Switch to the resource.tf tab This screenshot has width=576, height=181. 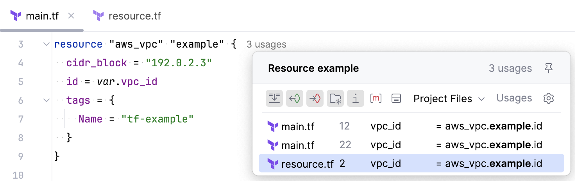134,16
